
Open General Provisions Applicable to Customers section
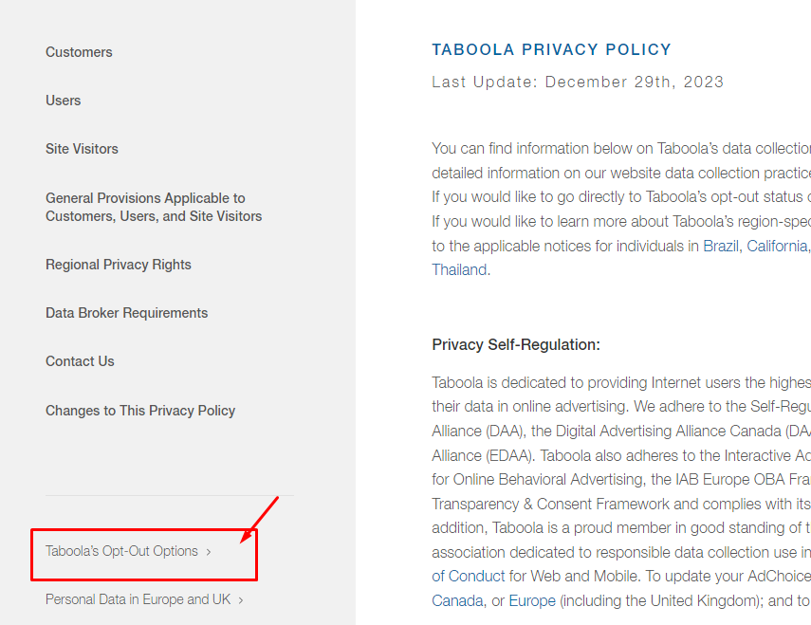tap(153, 207)
